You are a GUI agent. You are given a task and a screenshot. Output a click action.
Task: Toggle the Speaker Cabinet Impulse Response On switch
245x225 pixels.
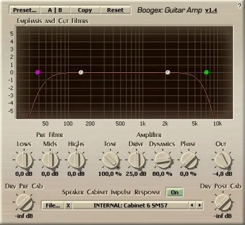click(x=175, y=193)
